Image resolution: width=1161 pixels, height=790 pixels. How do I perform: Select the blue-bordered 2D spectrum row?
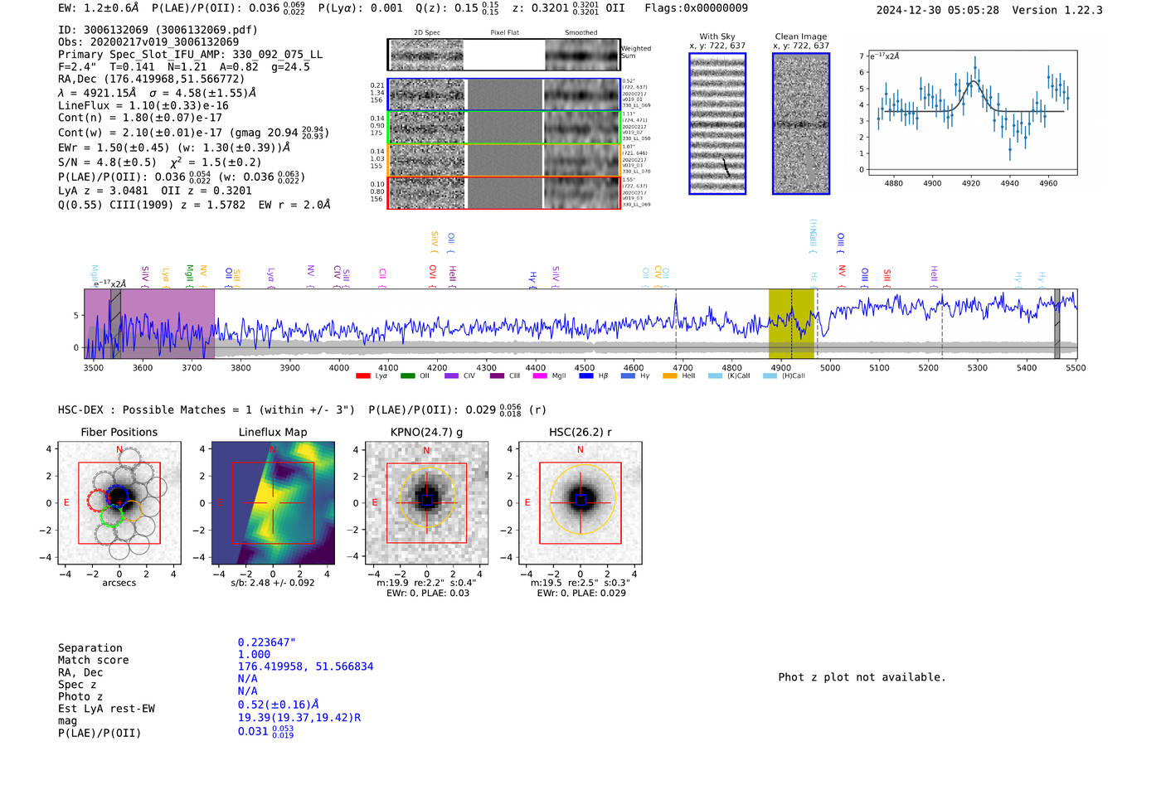(504, 95)
